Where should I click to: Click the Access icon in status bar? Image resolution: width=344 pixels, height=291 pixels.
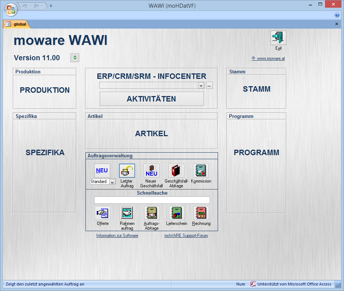[253, 284]
